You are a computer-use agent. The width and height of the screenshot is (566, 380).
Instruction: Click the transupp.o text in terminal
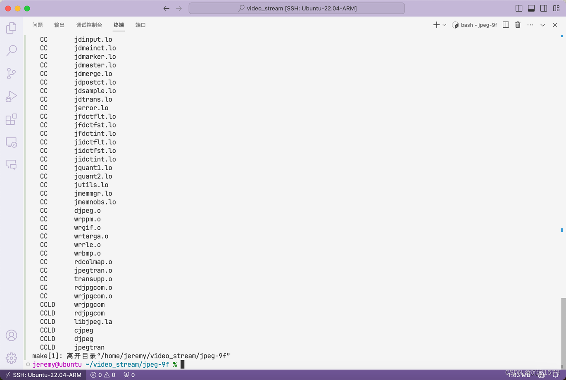tap(93, 279)
